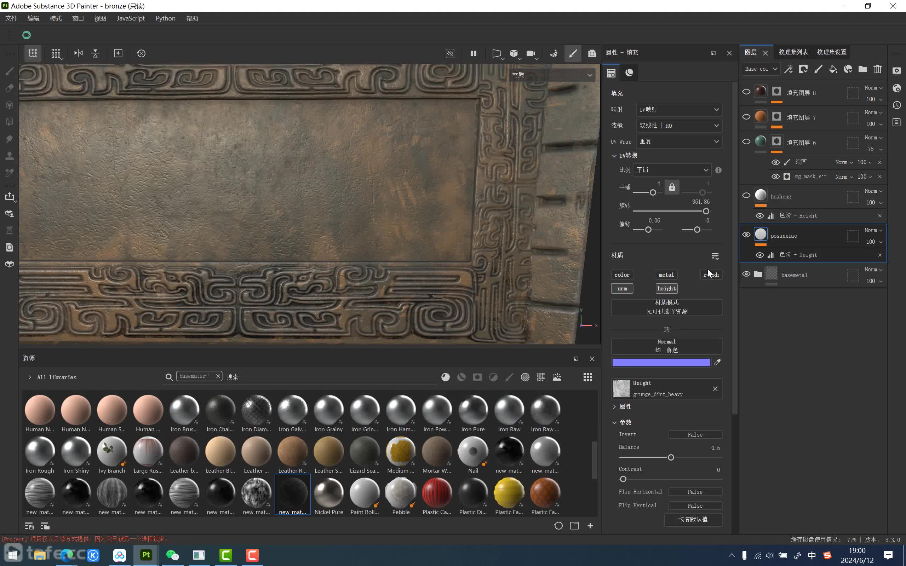Viewport: 906px width, 566px height.
Task: Open the UV Wrap 重复 dropdown
Action: [x=679, y=141]
